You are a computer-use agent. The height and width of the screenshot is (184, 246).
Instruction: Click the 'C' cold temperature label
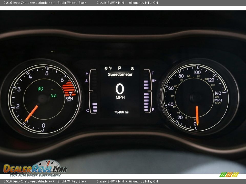[88, 110]
